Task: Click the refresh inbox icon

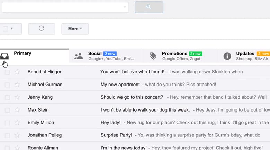Action: 42,29
